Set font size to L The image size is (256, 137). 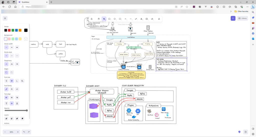pos(17,81)
